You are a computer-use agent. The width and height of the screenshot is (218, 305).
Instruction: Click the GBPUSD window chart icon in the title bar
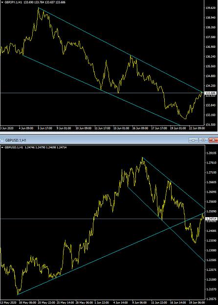pos(2,140)
